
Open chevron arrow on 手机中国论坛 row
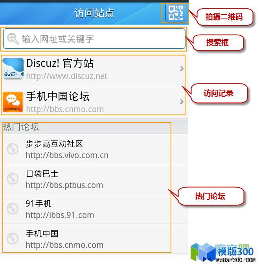pos(182,102)
